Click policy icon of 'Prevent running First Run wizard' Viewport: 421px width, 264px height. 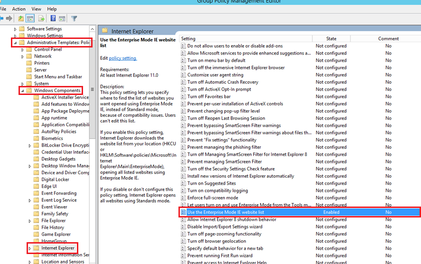pos(183,255)
